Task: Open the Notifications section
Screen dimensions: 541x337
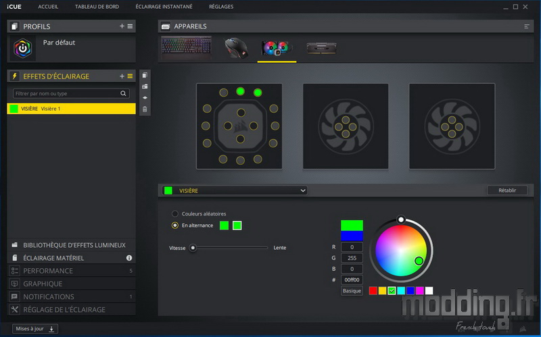Action: point(72,296)
